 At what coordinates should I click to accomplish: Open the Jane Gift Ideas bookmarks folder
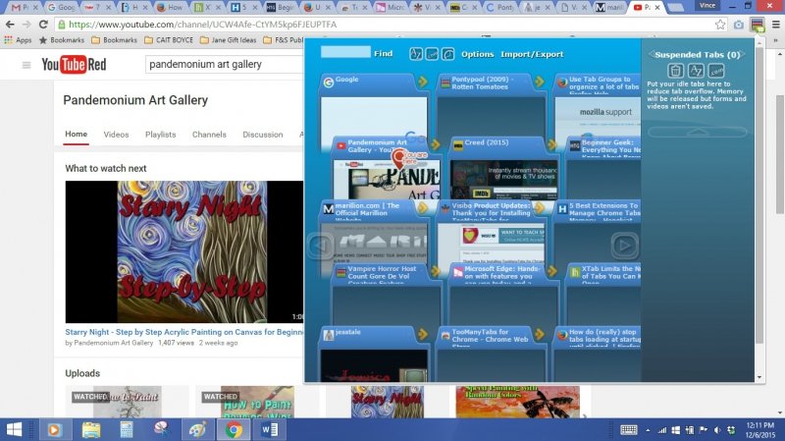coord(229,39)
